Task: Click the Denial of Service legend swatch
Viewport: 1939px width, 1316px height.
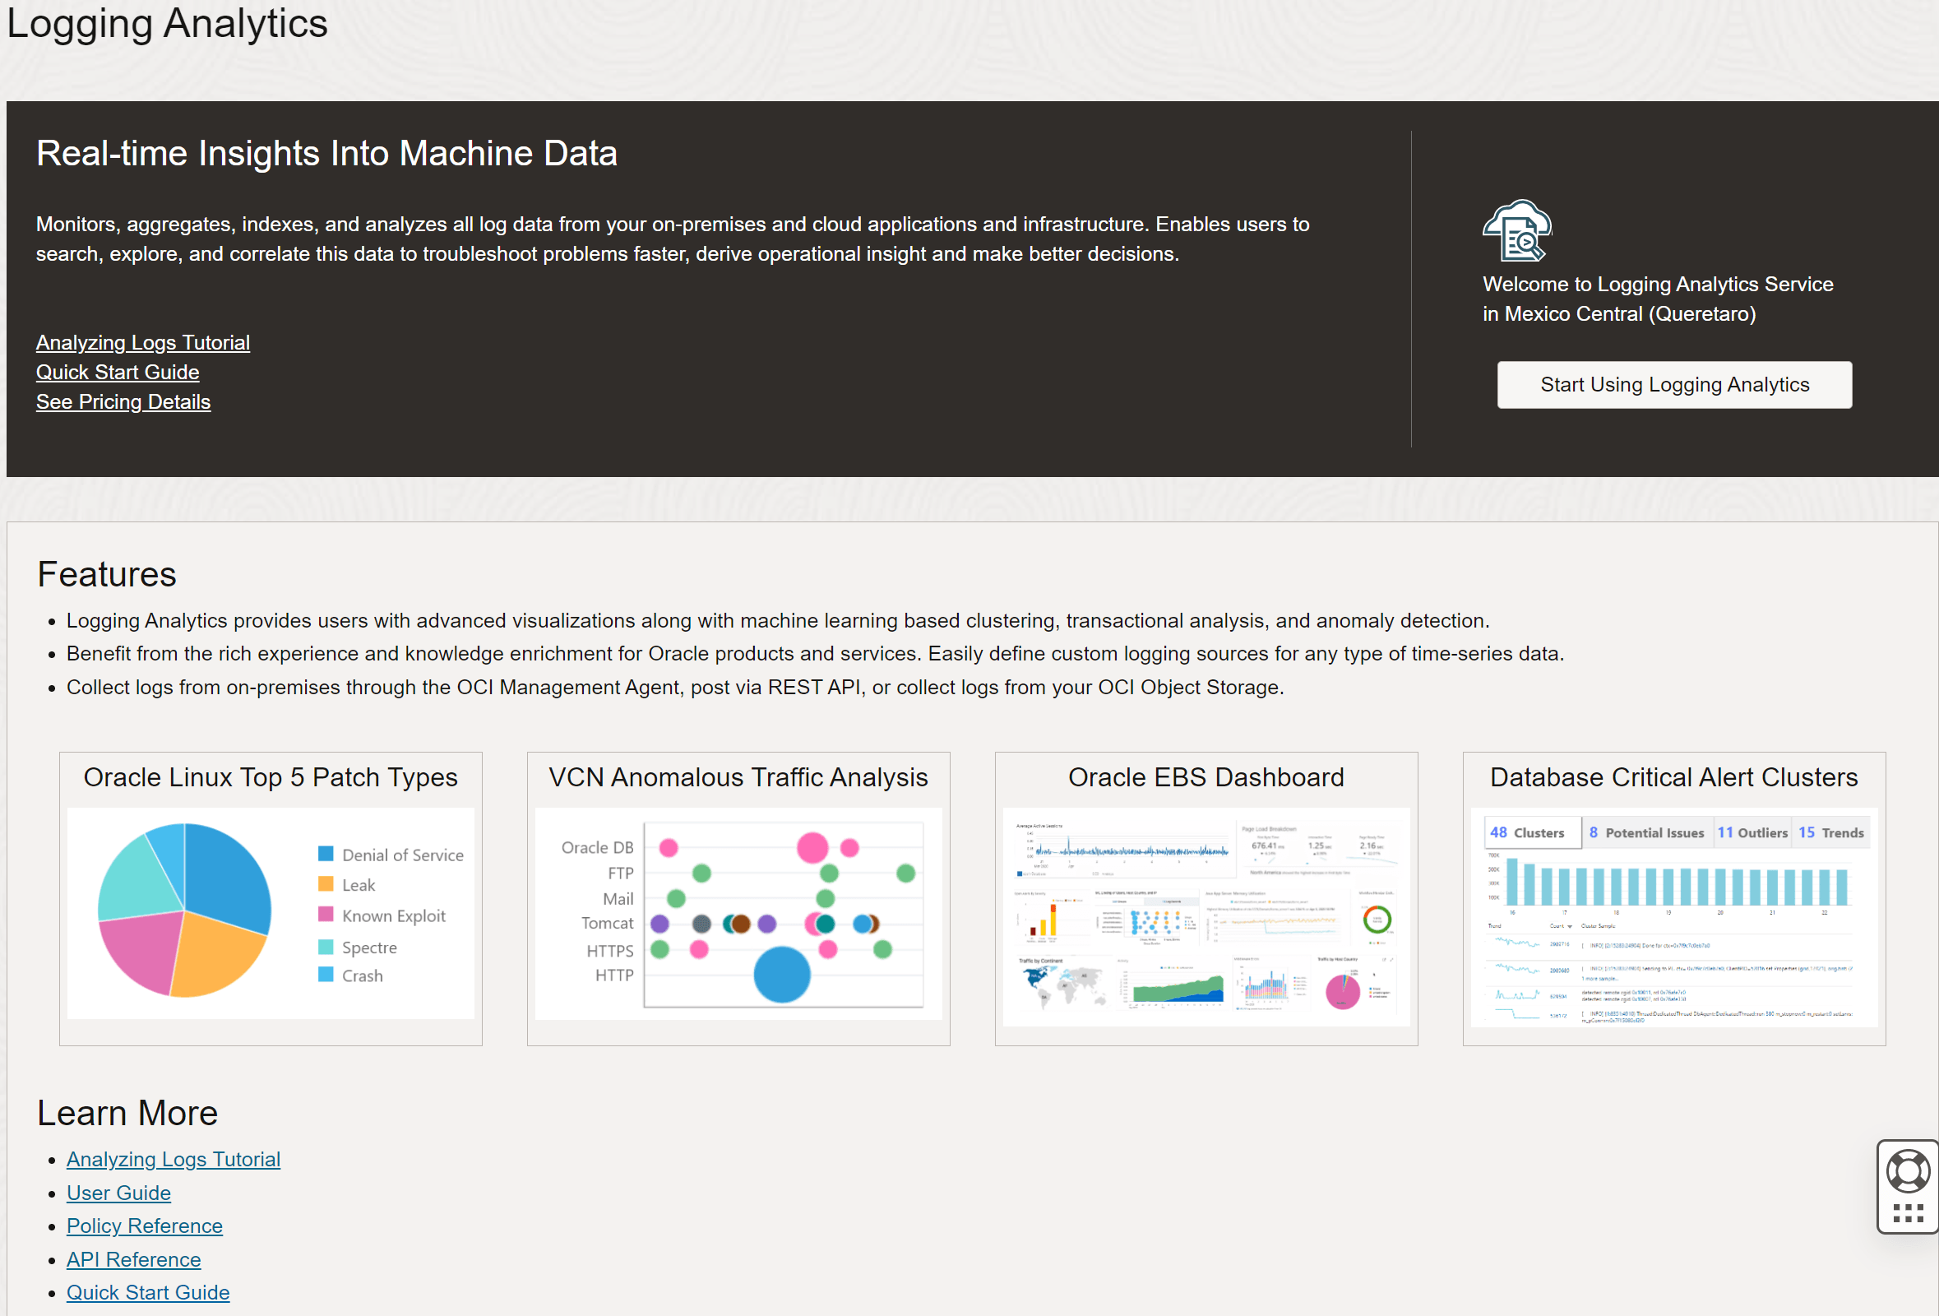Action: coord(326,854)
